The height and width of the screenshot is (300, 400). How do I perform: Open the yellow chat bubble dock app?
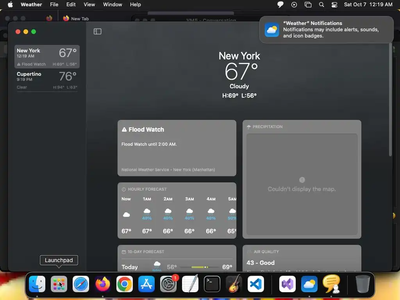point(331,284)
